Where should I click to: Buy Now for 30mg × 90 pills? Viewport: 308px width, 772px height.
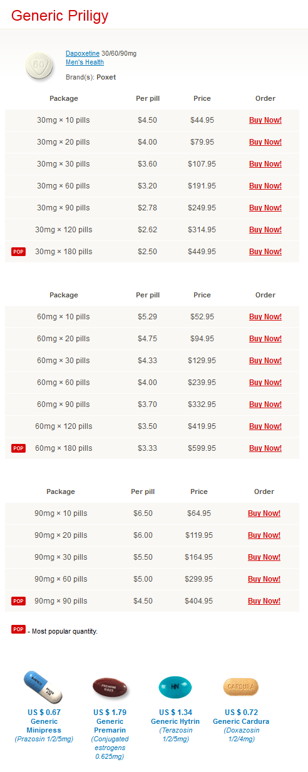point(265,208)
